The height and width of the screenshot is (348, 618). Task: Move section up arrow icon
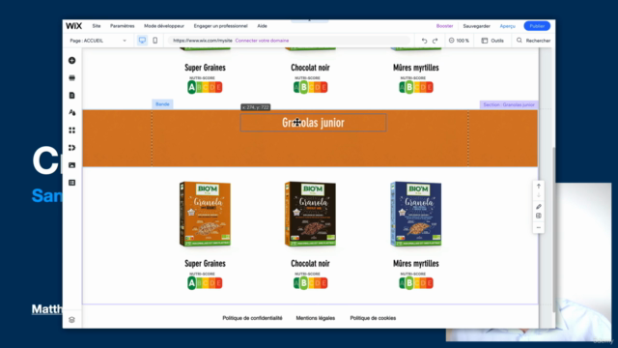pyautogui.click(x=539, y=187)
